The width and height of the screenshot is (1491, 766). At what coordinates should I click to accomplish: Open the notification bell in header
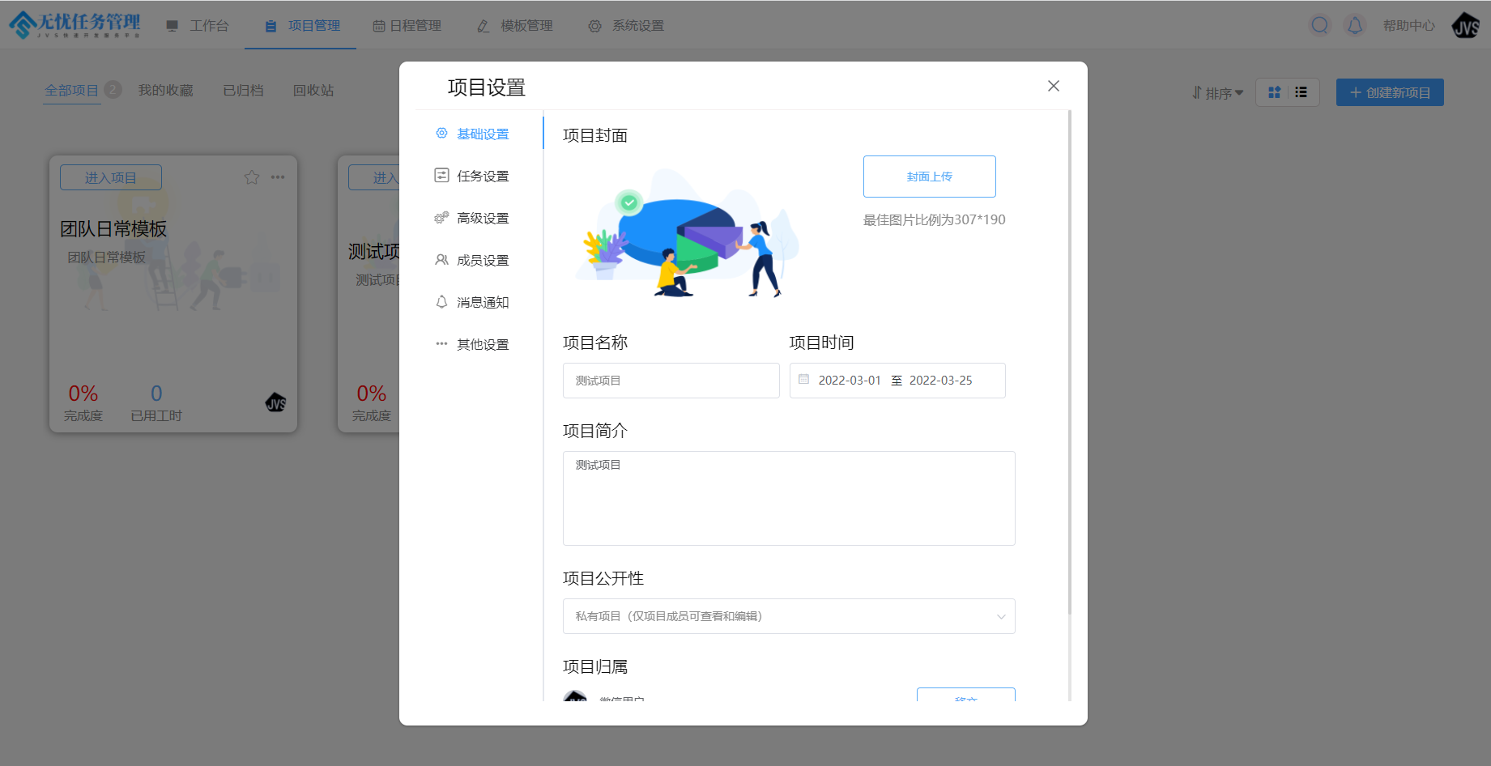(1355, 25)
